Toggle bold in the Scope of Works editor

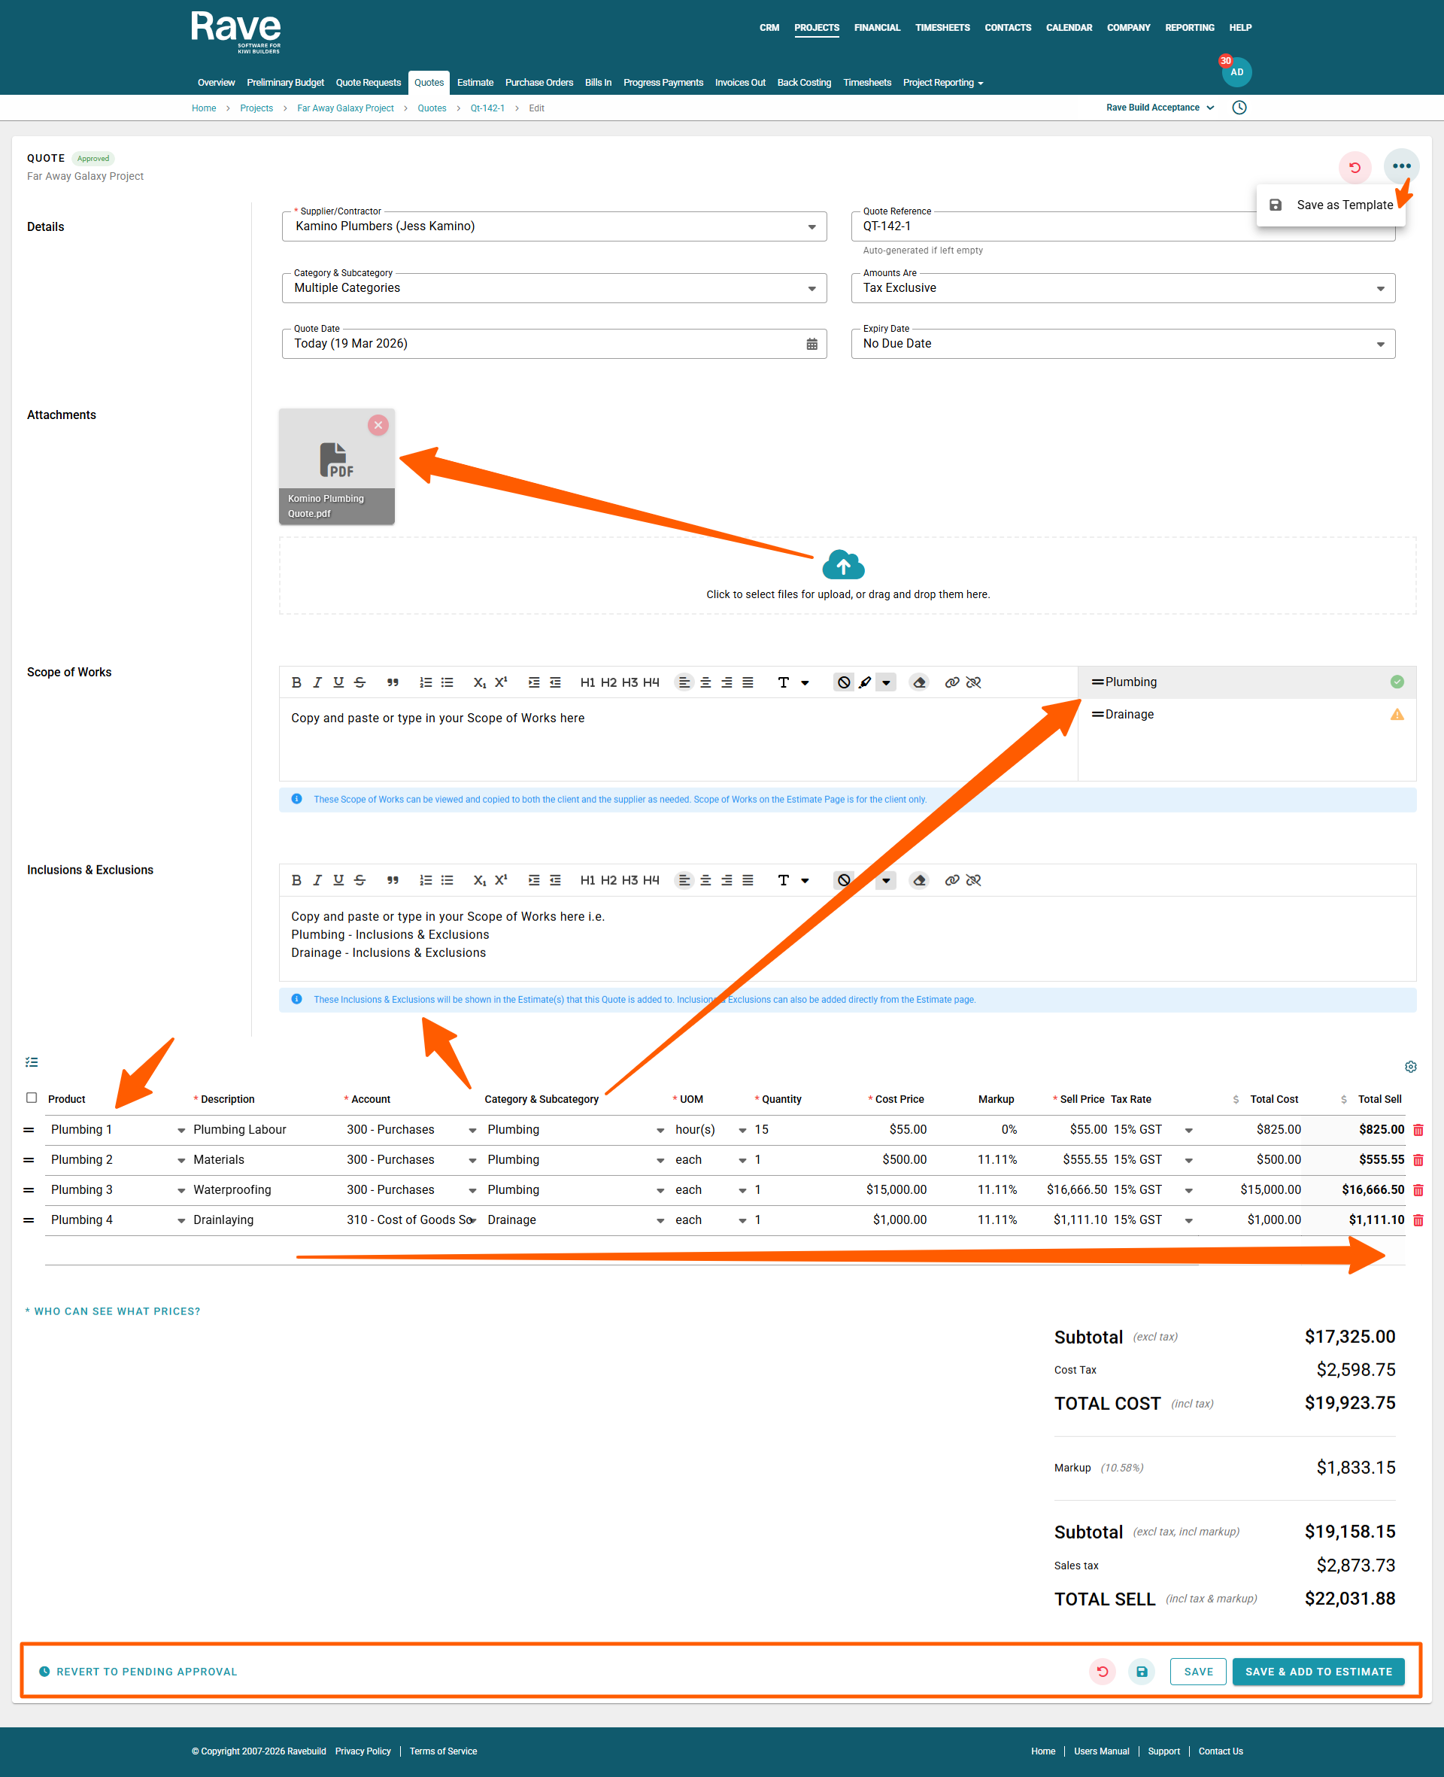(296, 682)
